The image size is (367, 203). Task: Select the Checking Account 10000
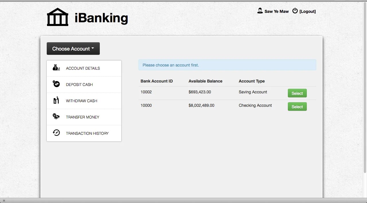tap(297, 106)
